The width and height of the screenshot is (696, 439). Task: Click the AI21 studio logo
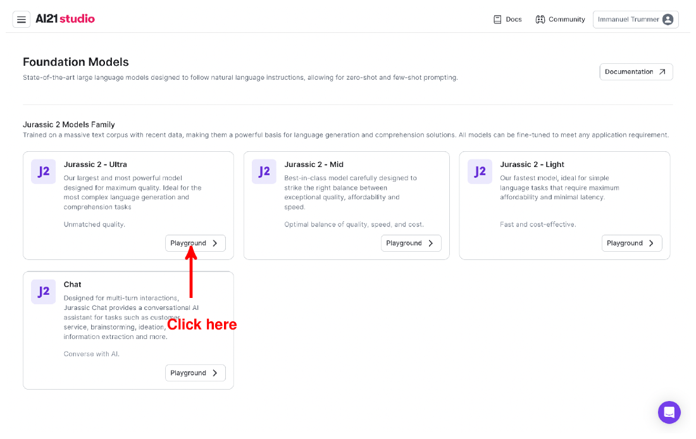(65, 19)
